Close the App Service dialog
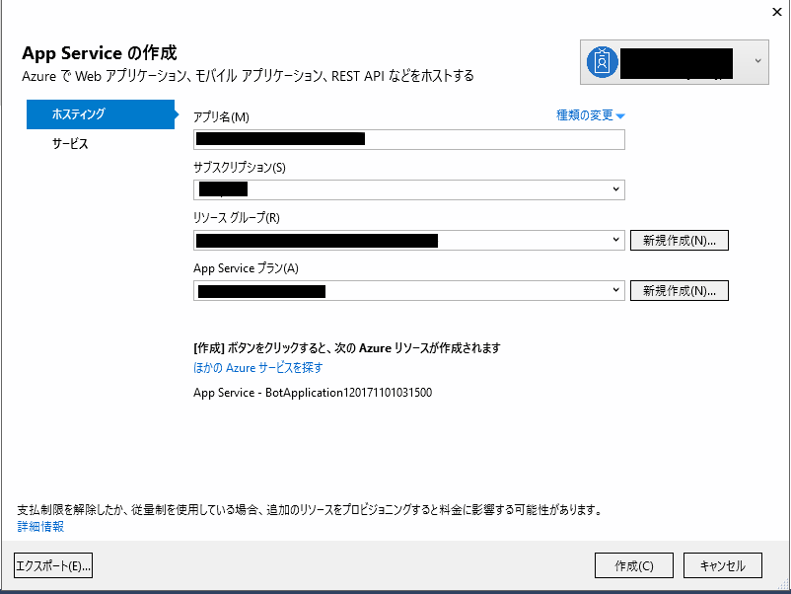The width and height of the screenshot is (791, 594). (777, 12)
